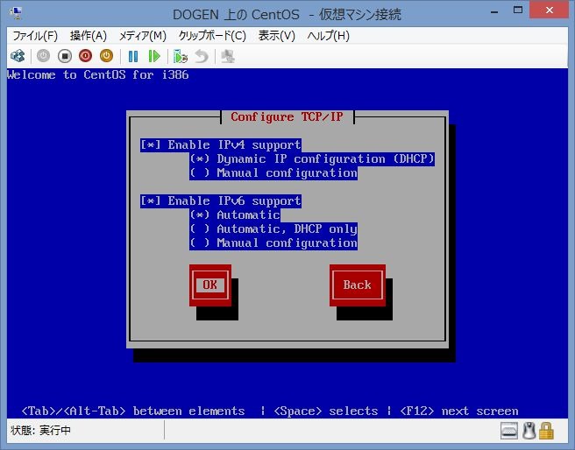Click the orange Save state toolbar icon
575x450 pixels.
pos(106,56)
